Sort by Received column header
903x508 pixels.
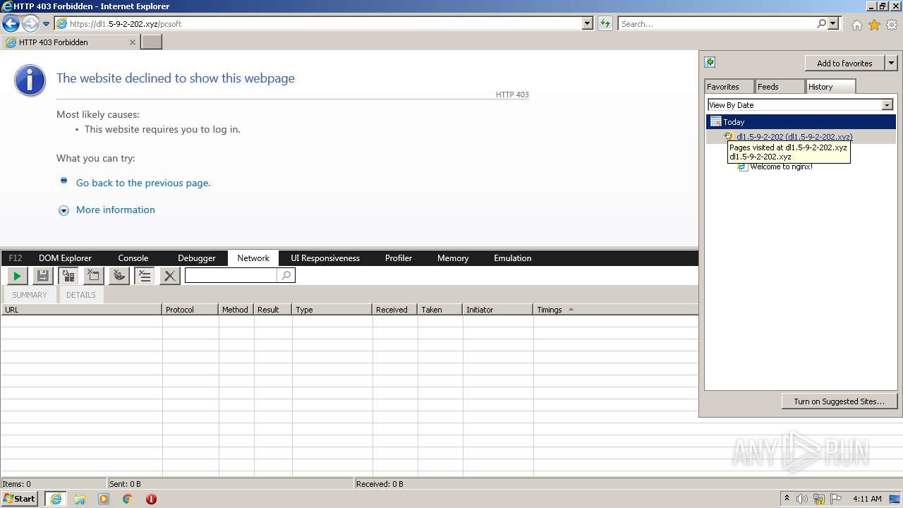click(395, 310)
